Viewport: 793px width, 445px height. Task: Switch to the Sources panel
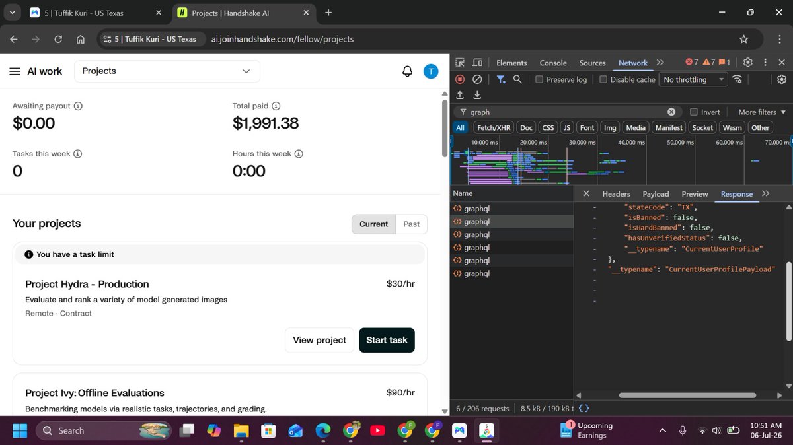592,63
